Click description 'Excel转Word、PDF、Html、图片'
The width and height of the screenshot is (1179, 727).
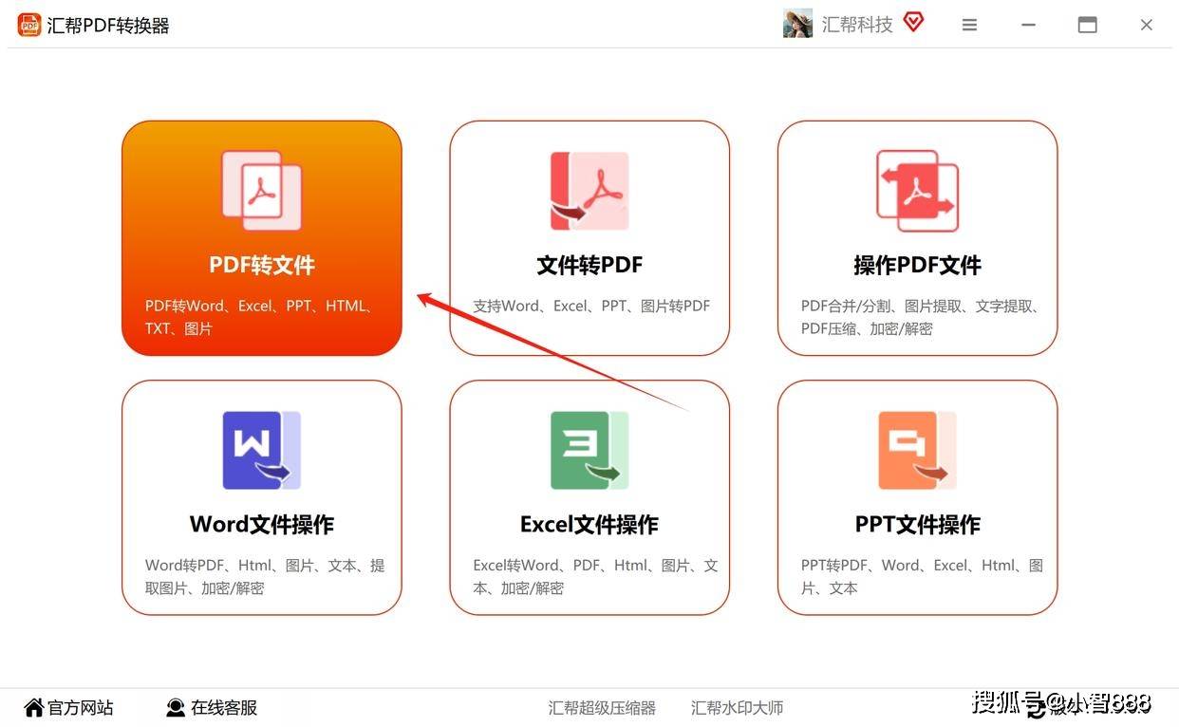[x=596, y=577]
